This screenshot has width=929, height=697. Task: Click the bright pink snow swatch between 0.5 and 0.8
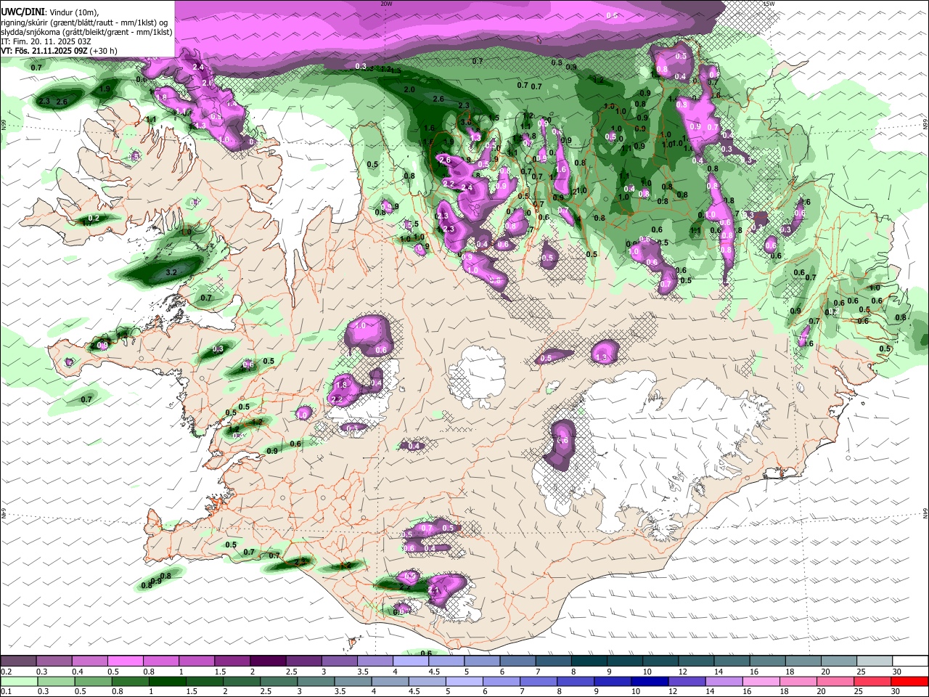tap(126, 661)
